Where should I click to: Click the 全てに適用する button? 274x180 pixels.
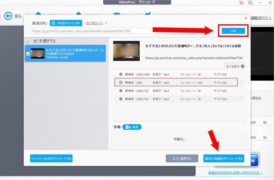pyautogui.click(x=182, y=158)
